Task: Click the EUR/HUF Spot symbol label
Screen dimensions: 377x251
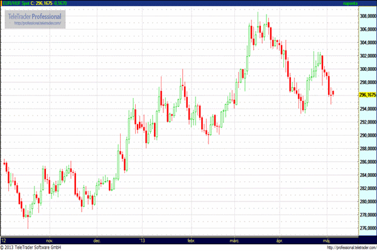Action: [x=18, y=3]
